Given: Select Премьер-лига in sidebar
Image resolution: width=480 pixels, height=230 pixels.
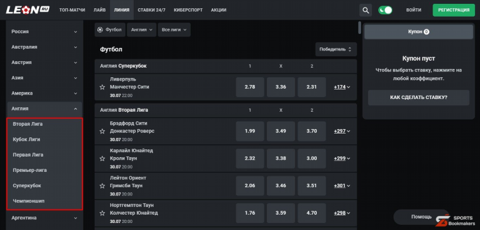Looking at the screenshot, I should point(44,170).
